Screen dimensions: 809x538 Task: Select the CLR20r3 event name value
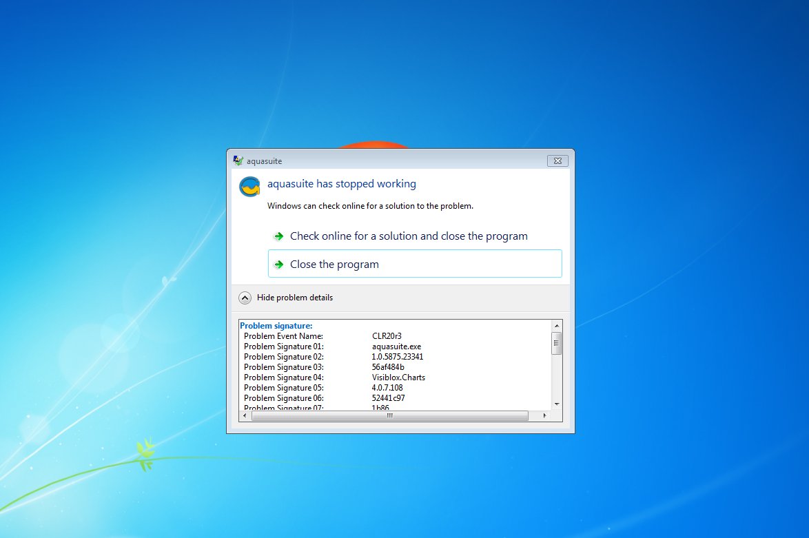(387, 335)
